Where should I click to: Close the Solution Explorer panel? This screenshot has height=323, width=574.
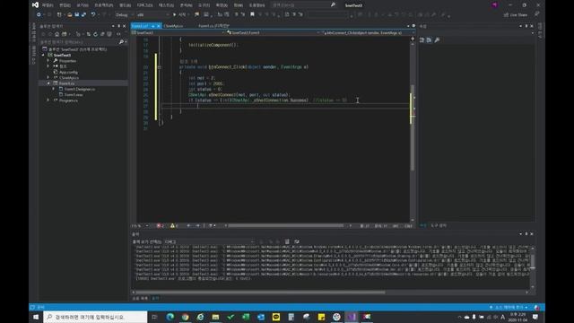coord(124,26)
